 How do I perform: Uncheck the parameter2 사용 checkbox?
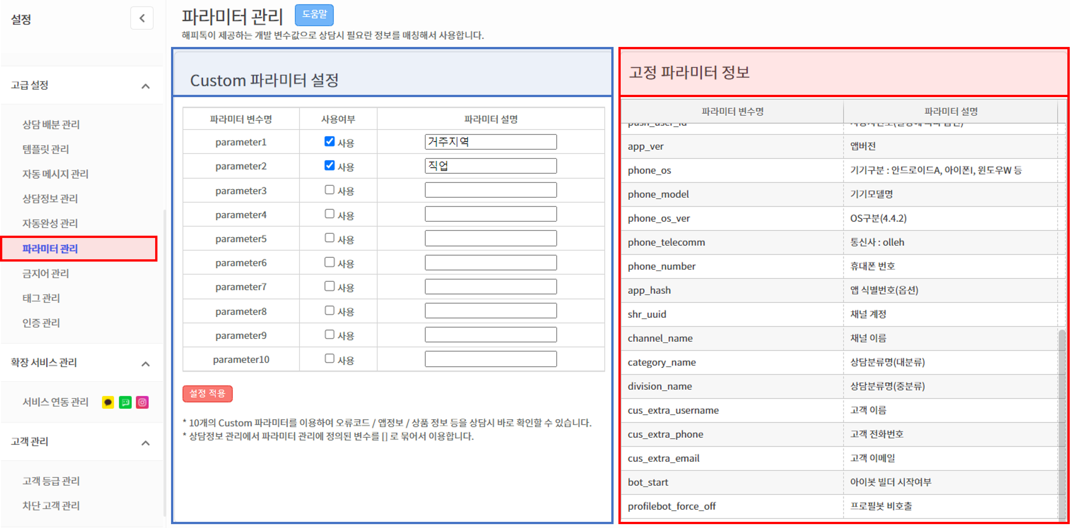(x=329, y=166)
